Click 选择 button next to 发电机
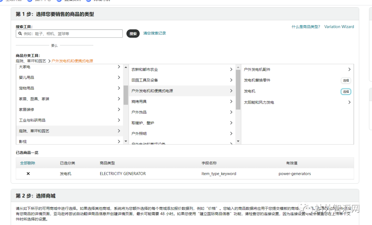The width and height of the screenshot is (372, 225). [x=346, y=92]
